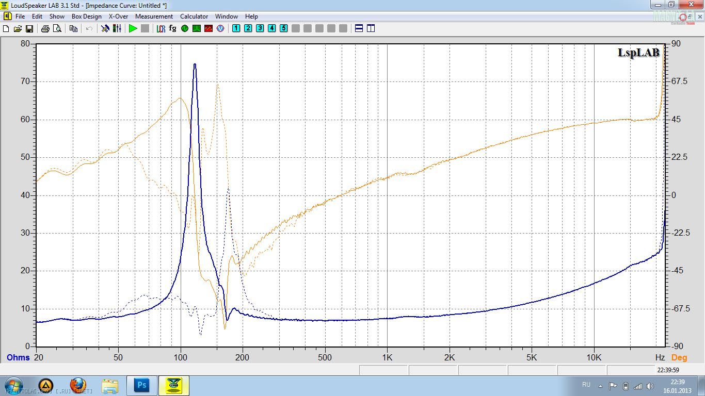The image size is (705, 396).
Task: Open the LCR meter tool
Action: coord(161,28)
